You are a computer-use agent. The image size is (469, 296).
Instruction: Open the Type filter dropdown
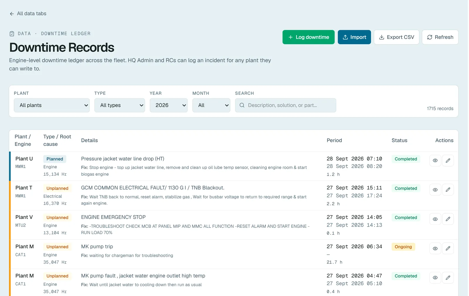(x=120, y=105)
